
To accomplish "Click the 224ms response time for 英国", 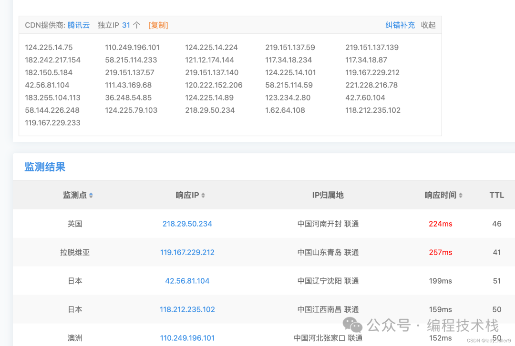I will pos(440,224).
